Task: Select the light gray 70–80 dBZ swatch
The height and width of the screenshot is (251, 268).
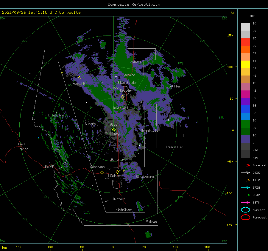Action: pos(245,27)
